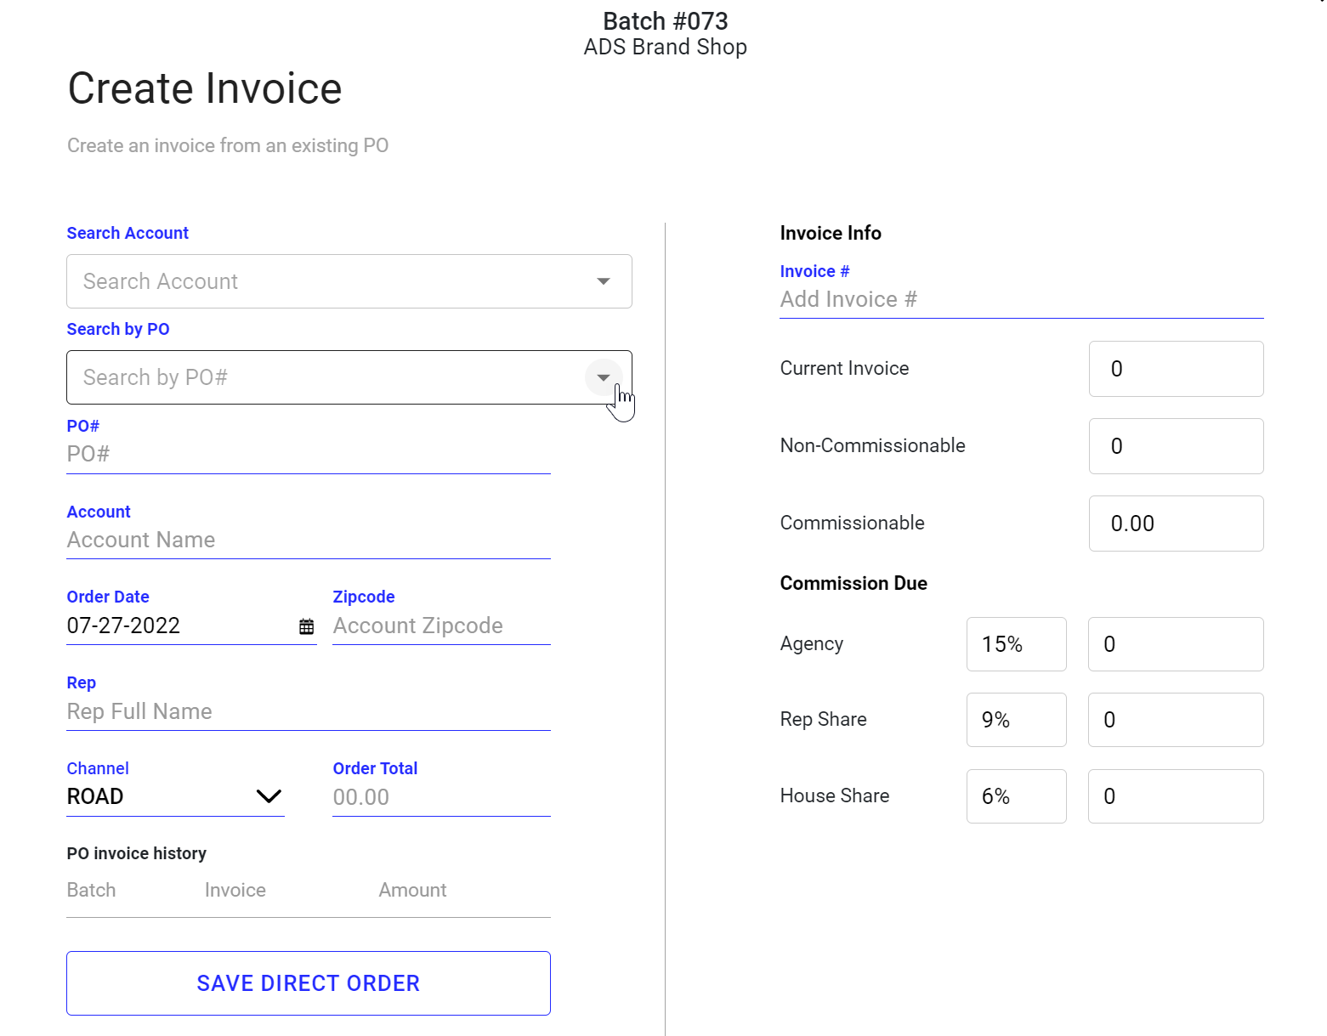Edit the House Share 6% field
The width and height of the screenshot is (1327, 1036).
click(1016, 796)
